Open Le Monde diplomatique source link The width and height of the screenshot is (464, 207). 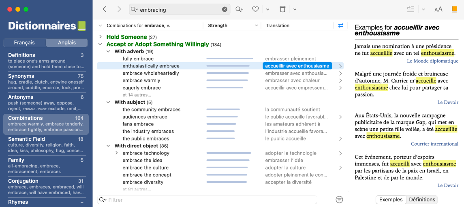[x=432, y=61]
